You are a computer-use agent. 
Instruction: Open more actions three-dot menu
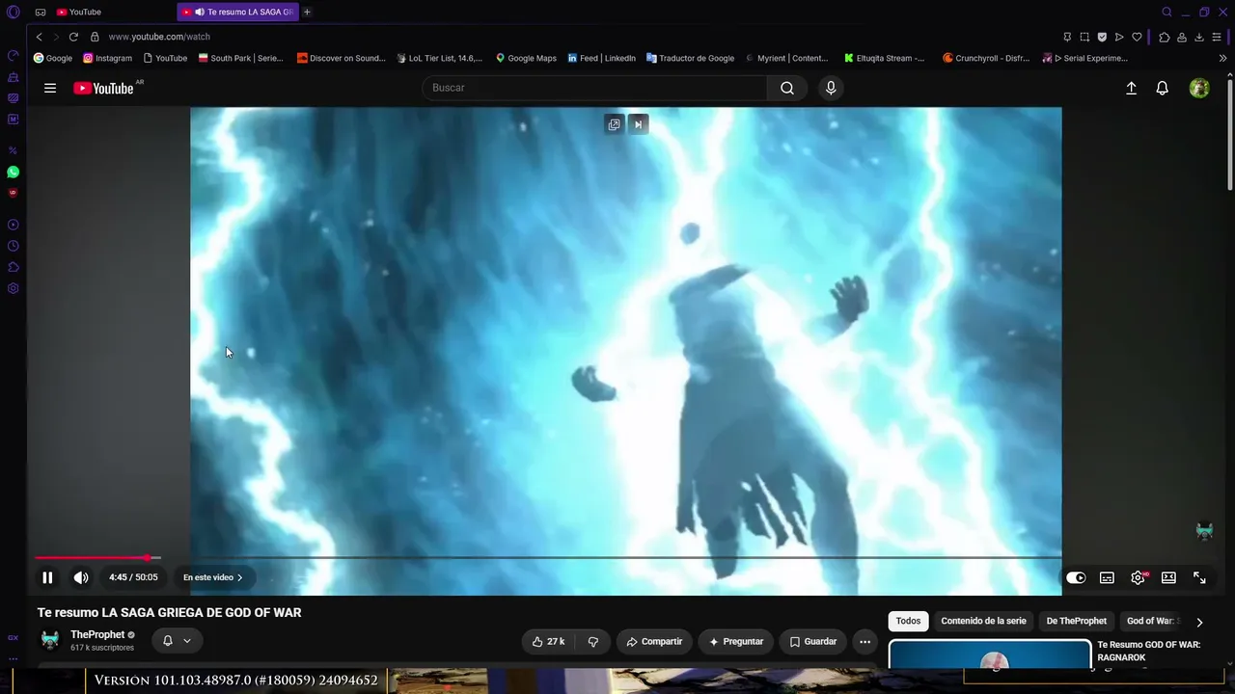point(864,641)
